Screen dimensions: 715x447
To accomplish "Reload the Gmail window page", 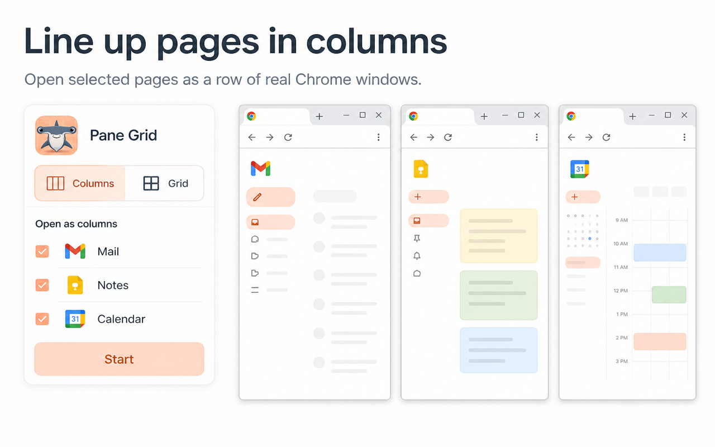I will (x=288, y=137).
